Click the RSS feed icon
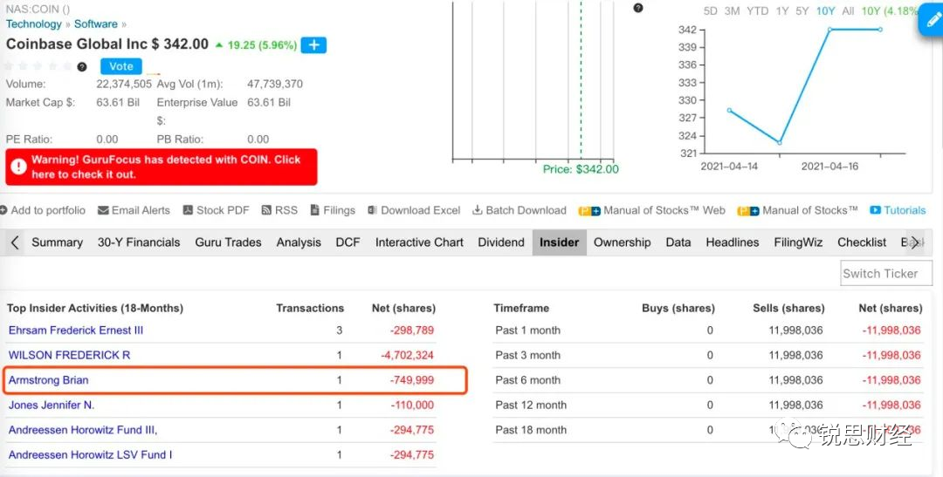The width and height of the screenshot is (943, 477). point(266,210)
